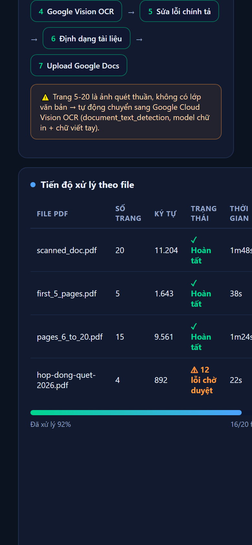
Task: Click the TRẠNG THÁI column header
Action: pyautogui.click(x=204, y=213)
